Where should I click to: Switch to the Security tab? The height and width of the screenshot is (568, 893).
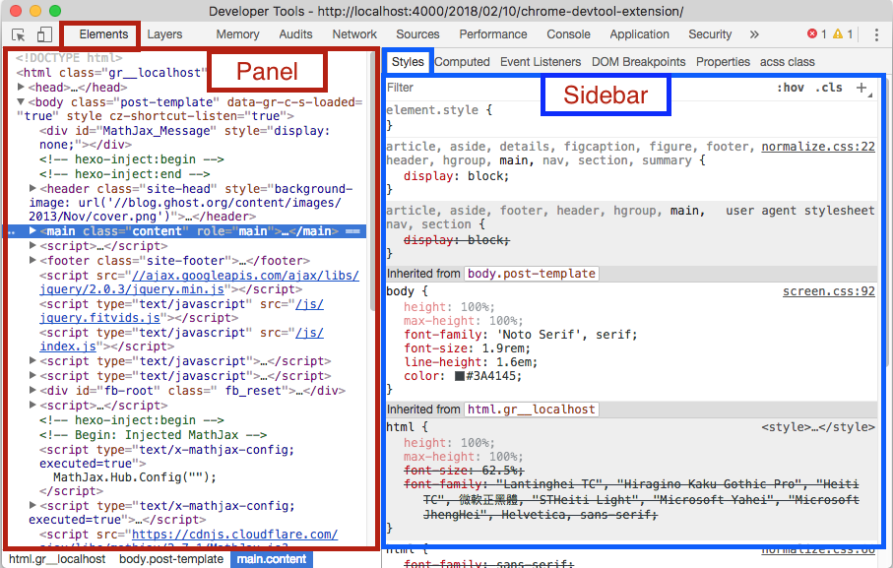(x=710, y=34)
